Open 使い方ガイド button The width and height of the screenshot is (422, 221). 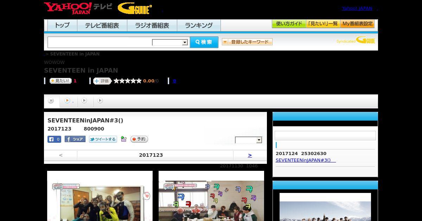289,24
